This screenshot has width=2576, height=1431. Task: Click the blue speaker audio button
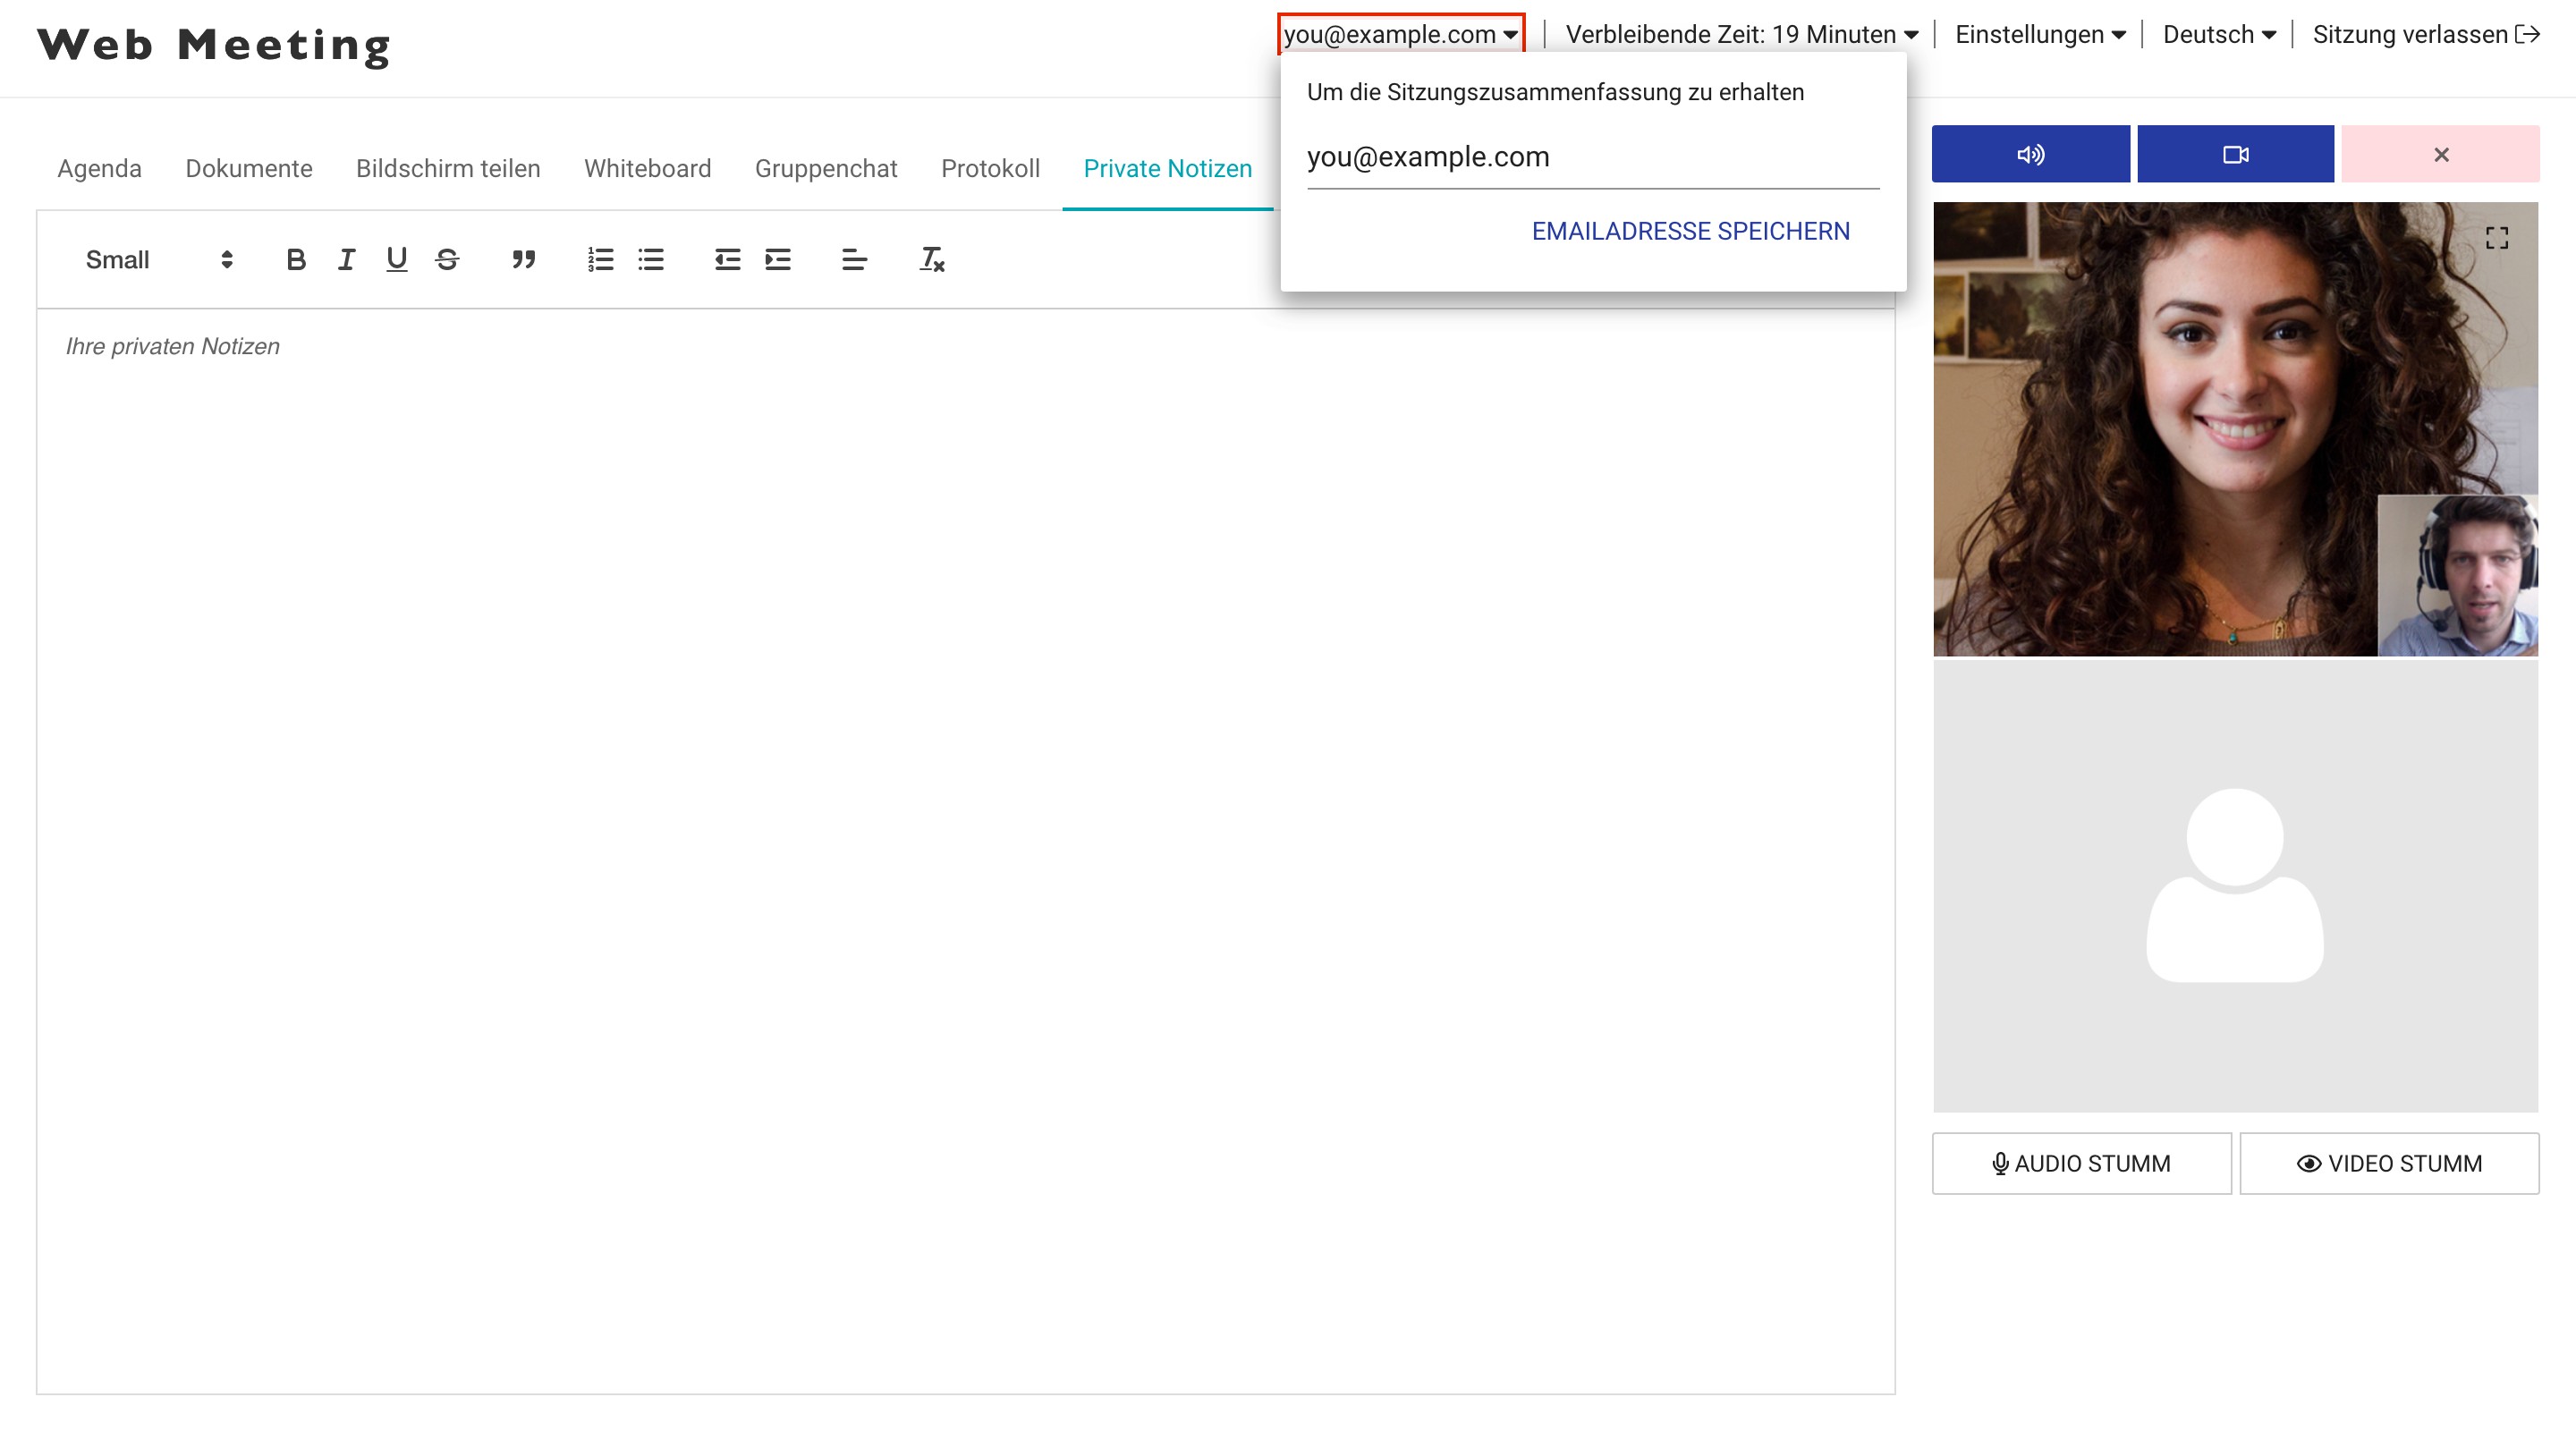(x=2030, y=154)
